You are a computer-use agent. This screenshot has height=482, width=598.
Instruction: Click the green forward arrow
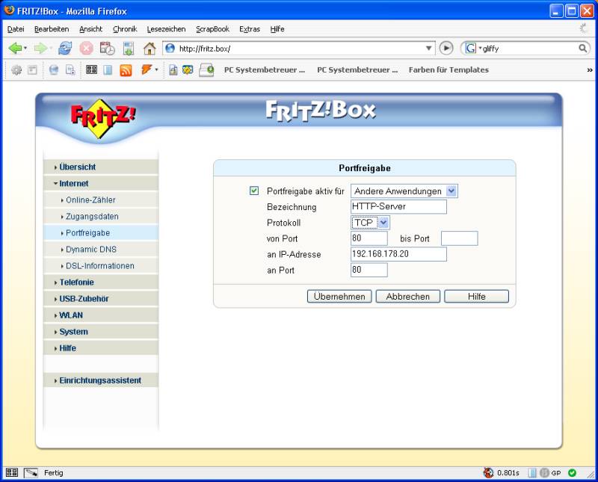[40, 49]
